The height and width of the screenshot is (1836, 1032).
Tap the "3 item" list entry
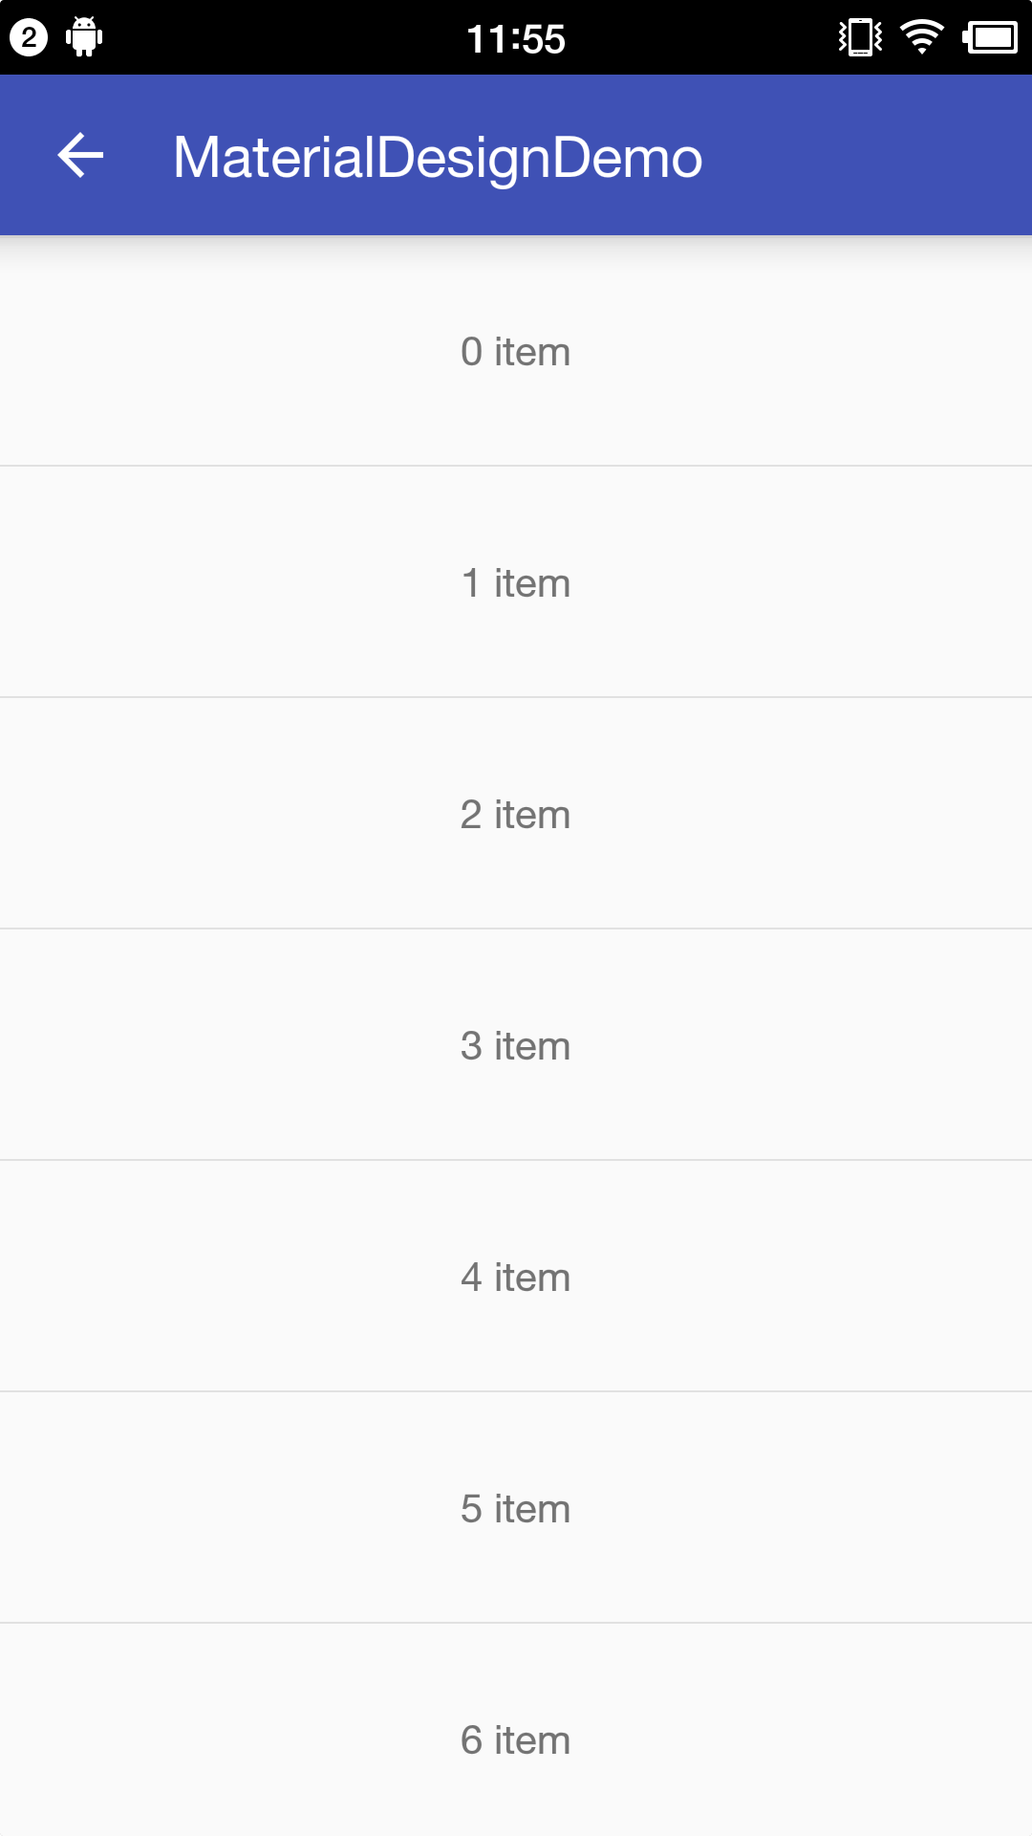tap(516, 1046)
